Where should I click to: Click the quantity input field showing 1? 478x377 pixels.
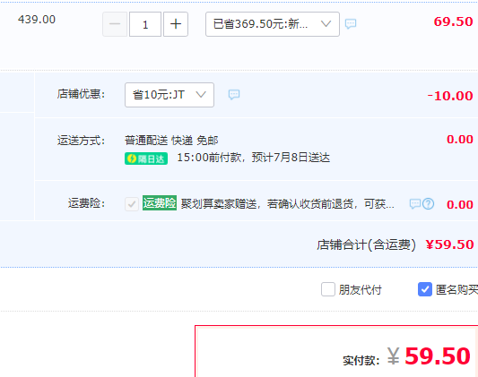click(145, 24)
